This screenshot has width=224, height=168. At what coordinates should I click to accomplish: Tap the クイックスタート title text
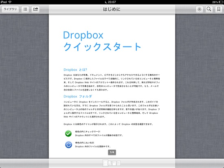point(102,46)
